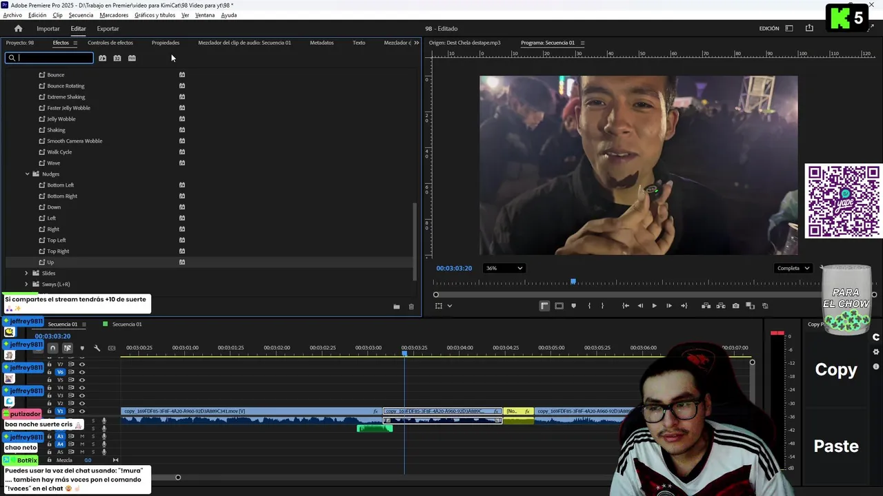Image resolution: width=883 pixels, height=496 pixels.
Task: Create new custom bin in Efectos panel
Action: point(397,307)
